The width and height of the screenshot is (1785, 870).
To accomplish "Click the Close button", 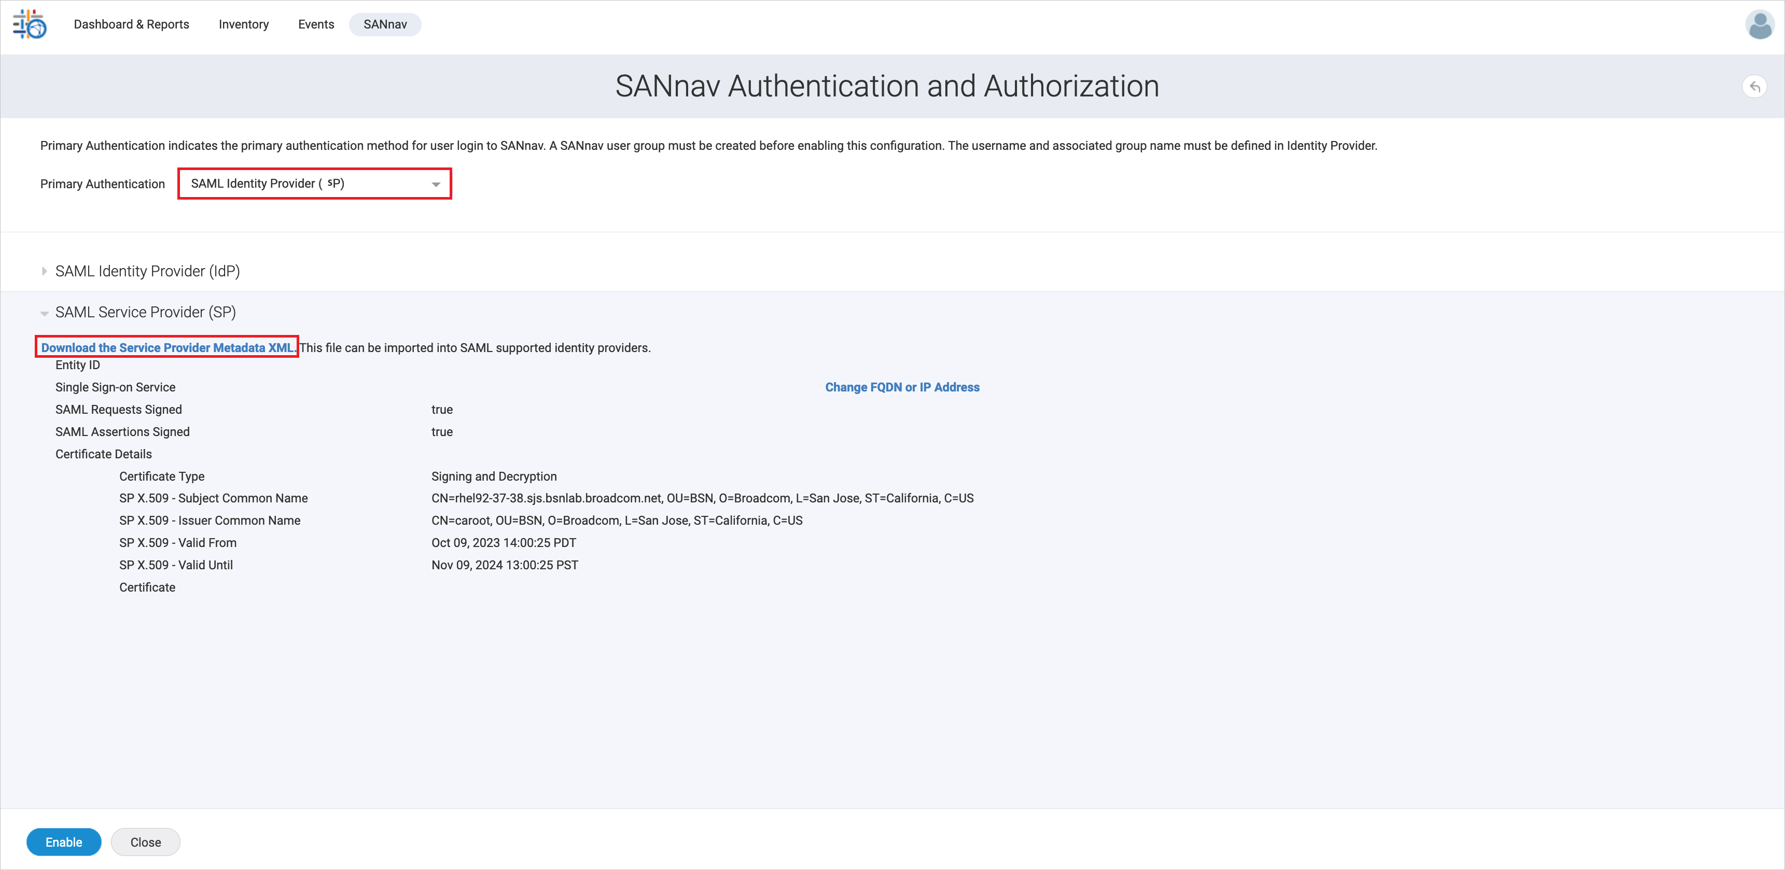I will click(146, 841).
